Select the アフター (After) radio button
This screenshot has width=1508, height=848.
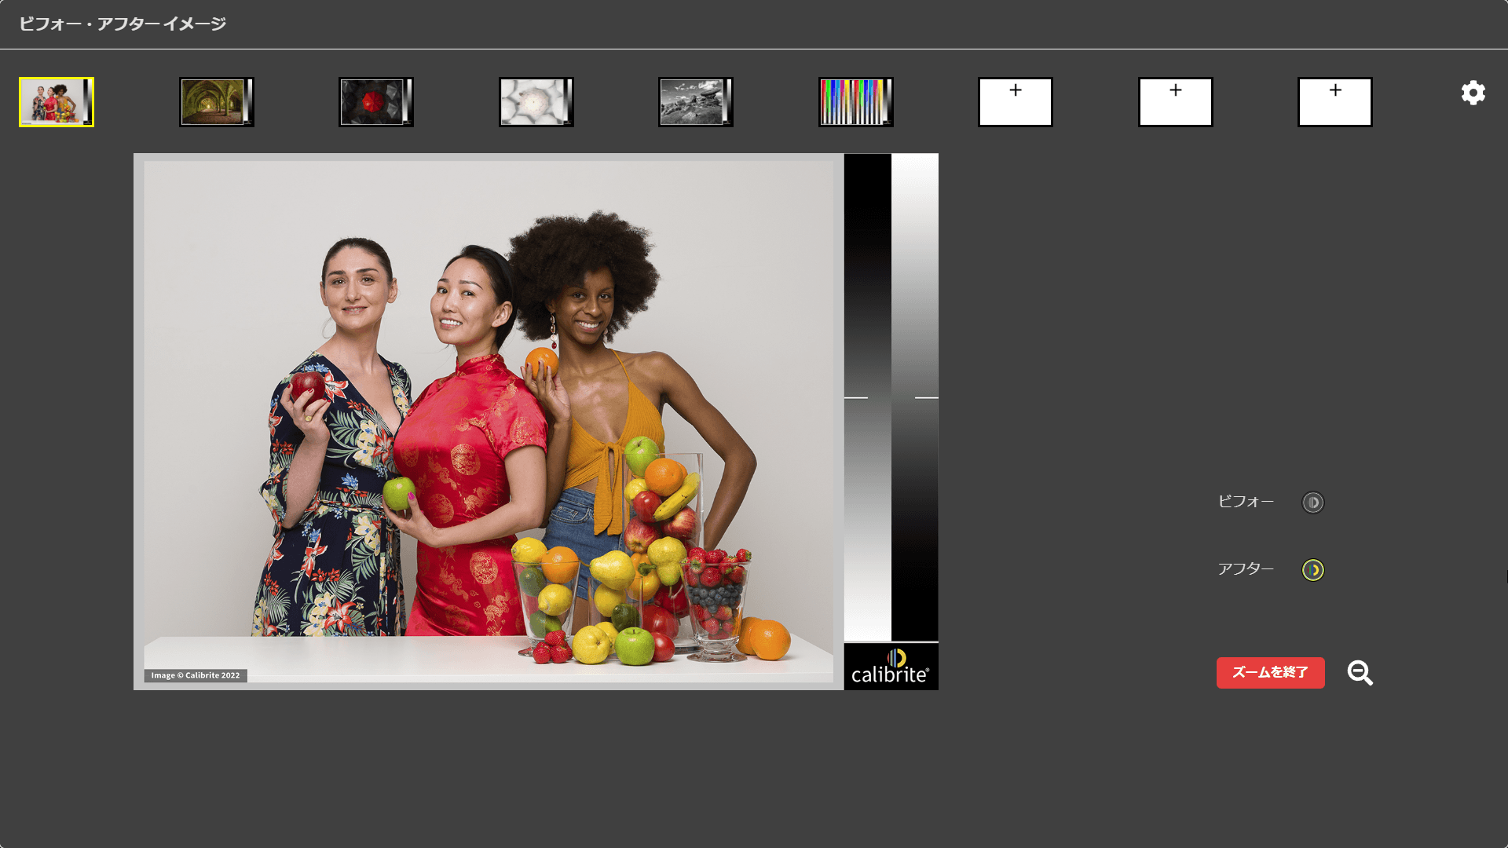coord(1313,570)
